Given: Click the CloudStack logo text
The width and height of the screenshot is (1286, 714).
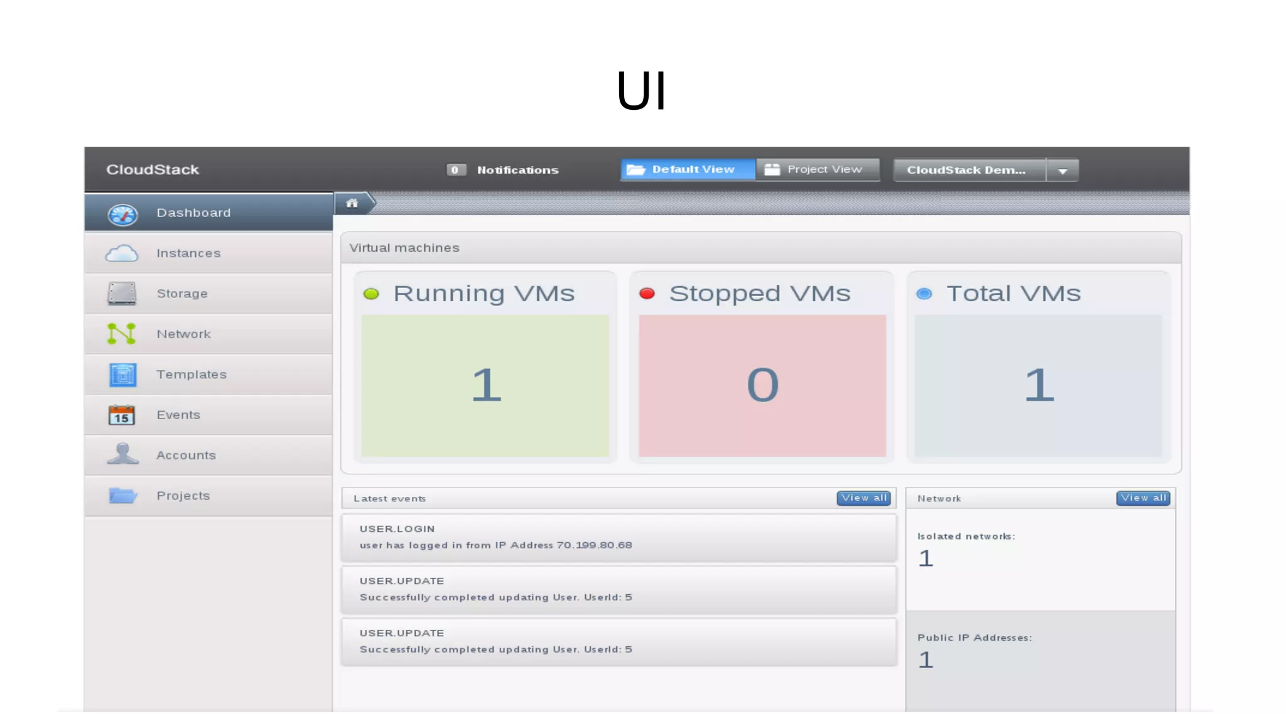Looking at the screenshot, I should [x=153, y=169].
